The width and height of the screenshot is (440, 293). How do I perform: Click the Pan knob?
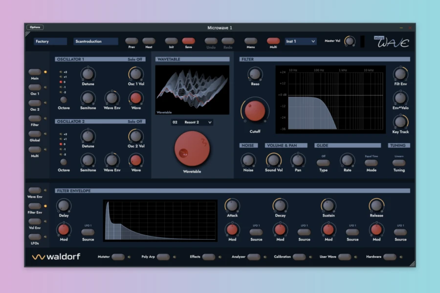[x=298, y=160]
